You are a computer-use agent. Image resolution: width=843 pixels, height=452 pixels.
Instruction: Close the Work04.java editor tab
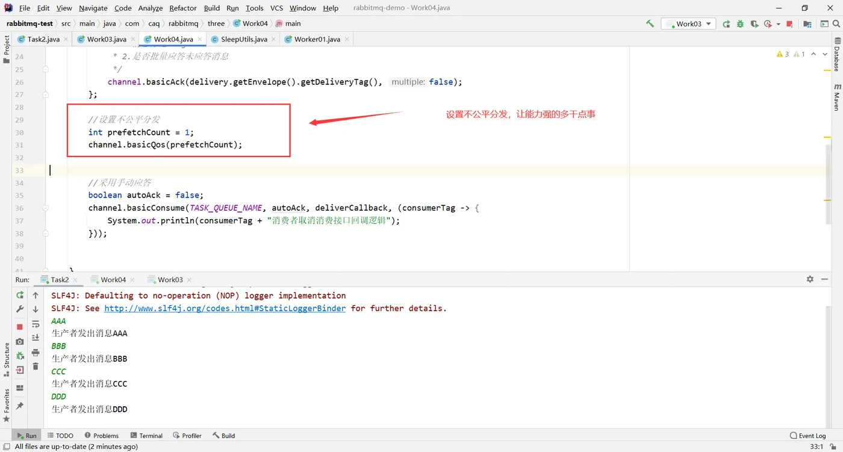coord(199,39)
